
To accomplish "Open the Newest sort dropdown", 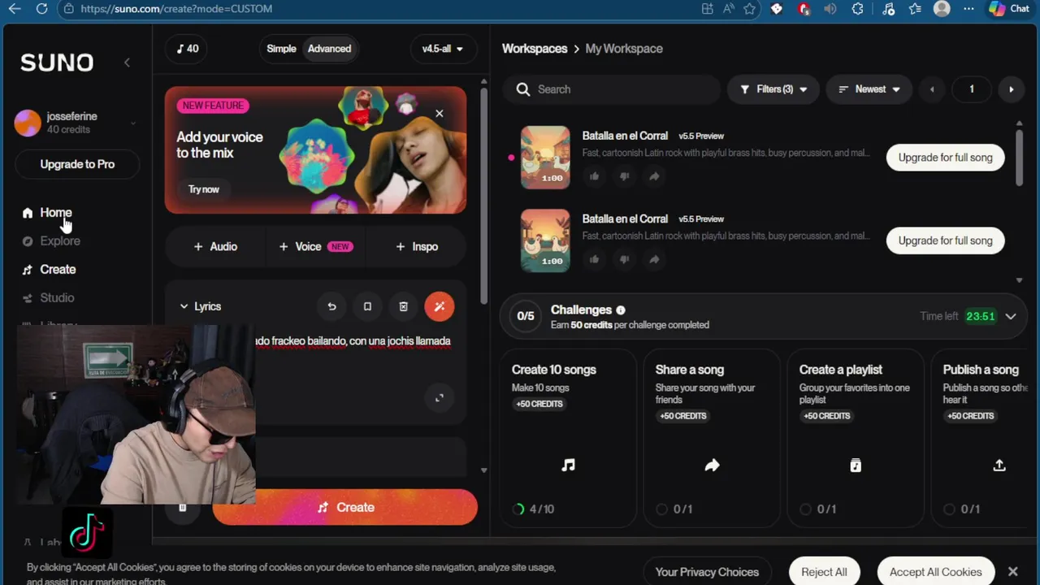I will (869, 89).
